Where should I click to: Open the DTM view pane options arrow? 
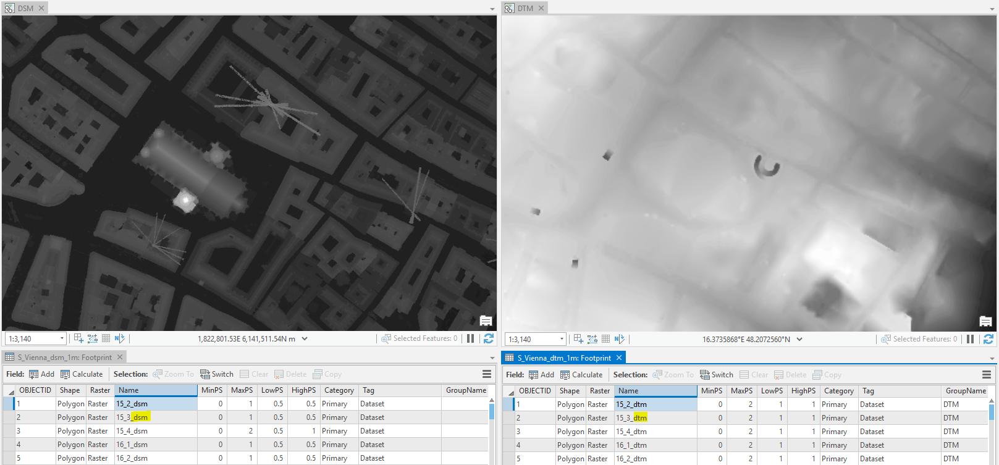(992, 9)
